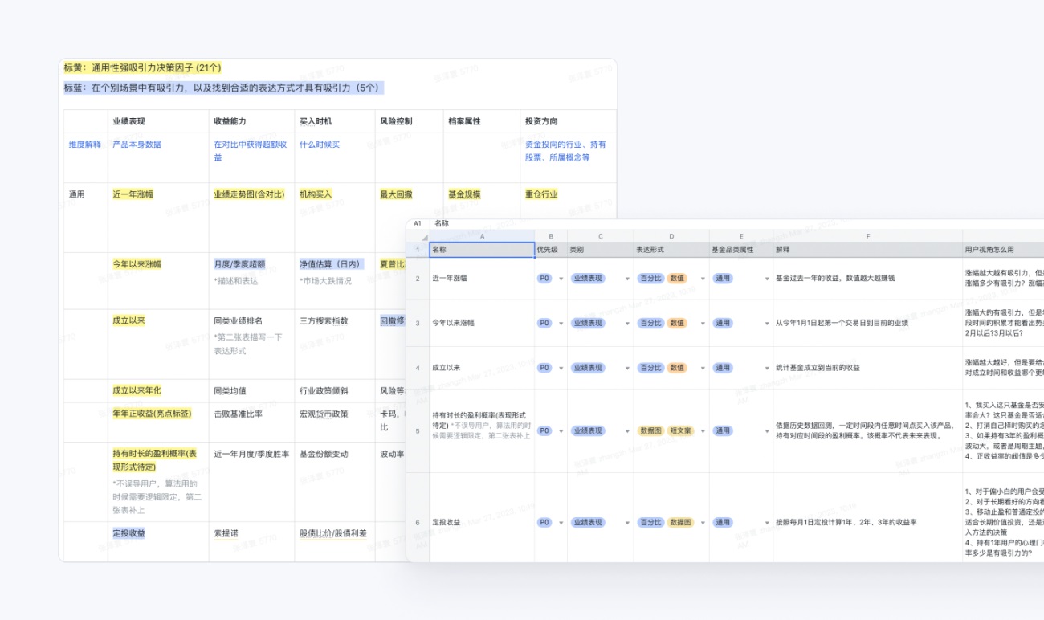
Task: Select column header F
Action: coord(868,238)
